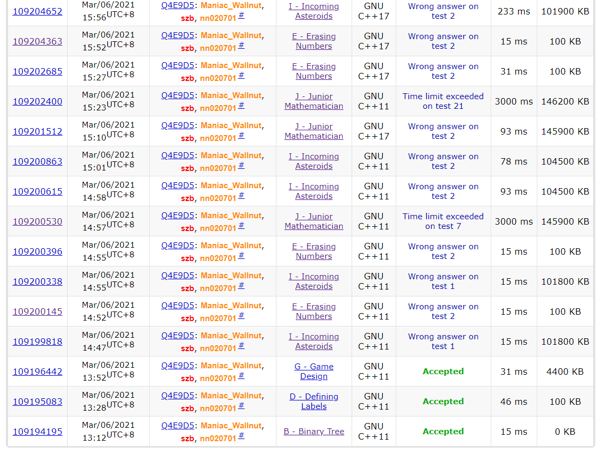Screen dimensions: 598x453
Task: Open the B - Binary Tree problem
Action: click(x=313, y=432)
